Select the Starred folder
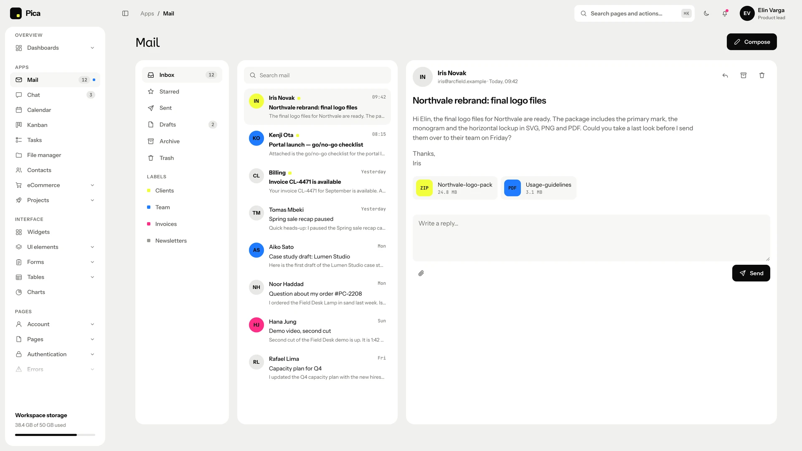This screenshot has width=802, height=451. pyautogui.click(x=182, y=91)
